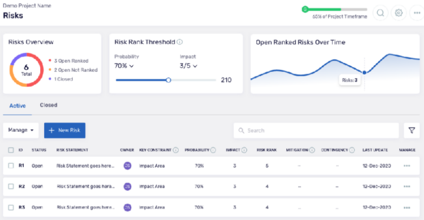
Task: Click the Risk Rank column header
Action: pos(267,150)
